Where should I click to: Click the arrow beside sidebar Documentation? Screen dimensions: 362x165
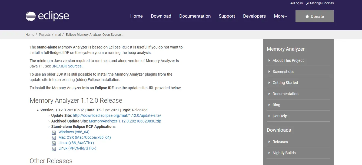click(269, 94)
